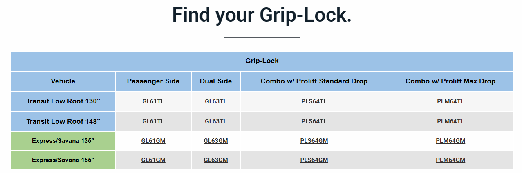
Task: Click GL63GM link in Express/Savana 155″ row
Action: (216, 160)
